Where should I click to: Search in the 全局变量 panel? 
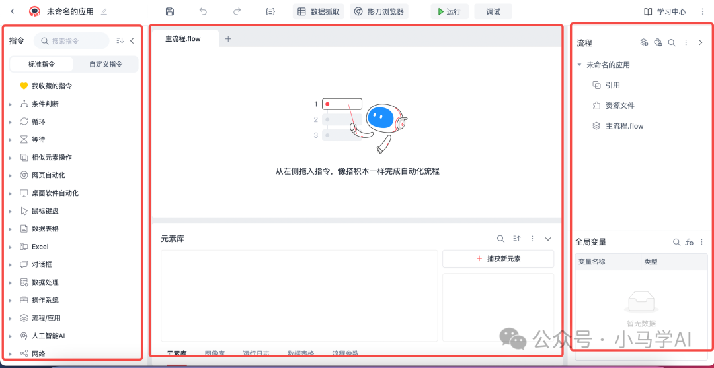point(677,242)
